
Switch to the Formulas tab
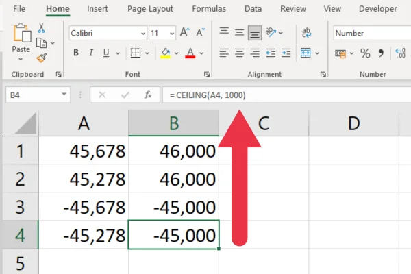pos(209,9)
